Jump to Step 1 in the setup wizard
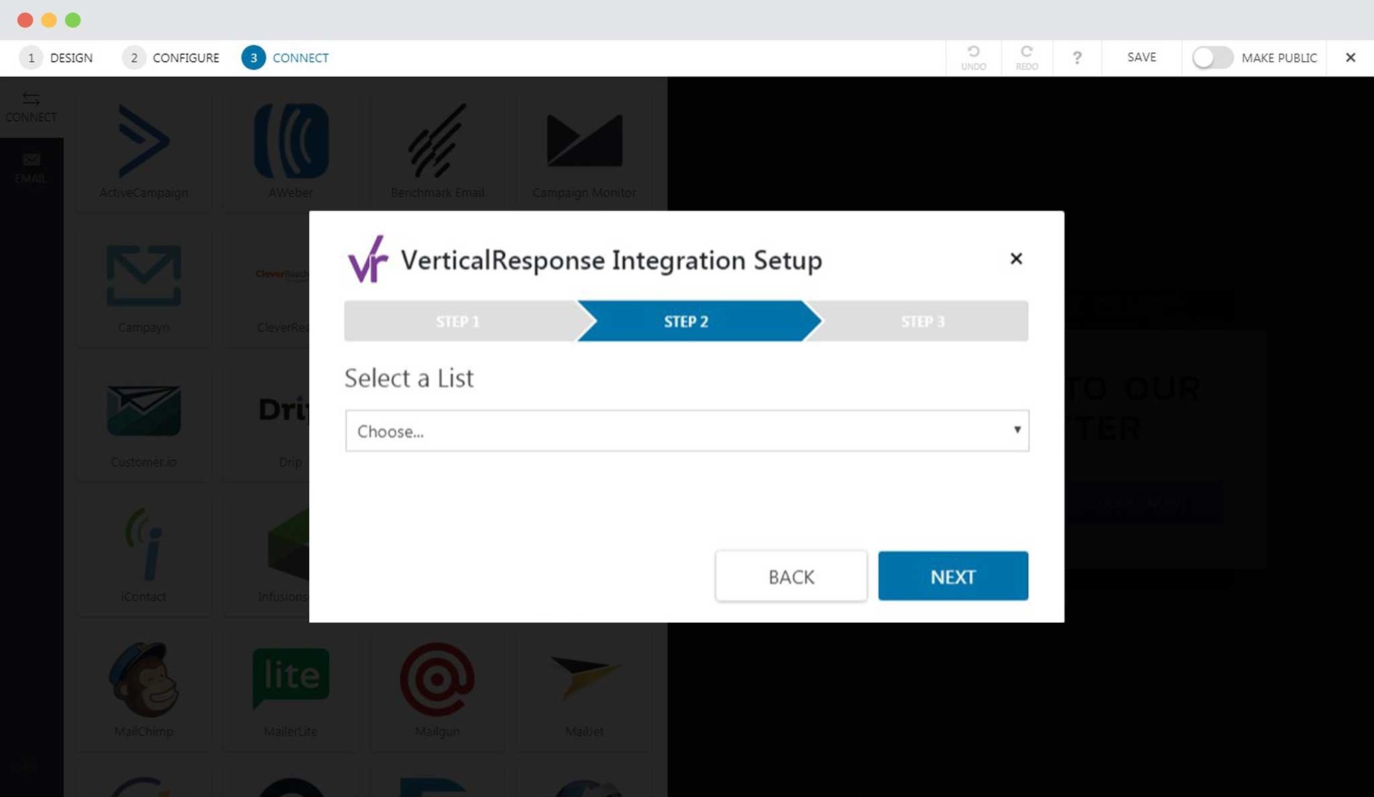The height and width of the screenshot is (797, 1374). [x=459, y=321]
